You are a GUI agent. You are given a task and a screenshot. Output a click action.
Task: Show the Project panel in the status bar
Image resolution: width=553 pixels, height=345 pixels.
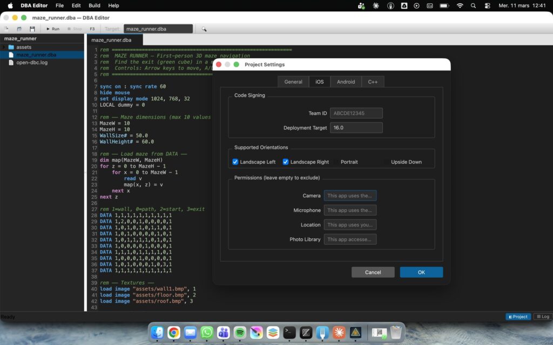518,316
